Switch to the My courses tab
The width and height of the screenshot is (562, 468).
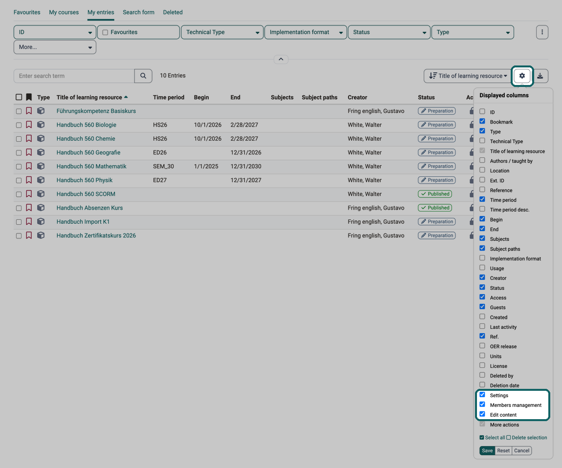pyautogui.click(x=64, y=12)
